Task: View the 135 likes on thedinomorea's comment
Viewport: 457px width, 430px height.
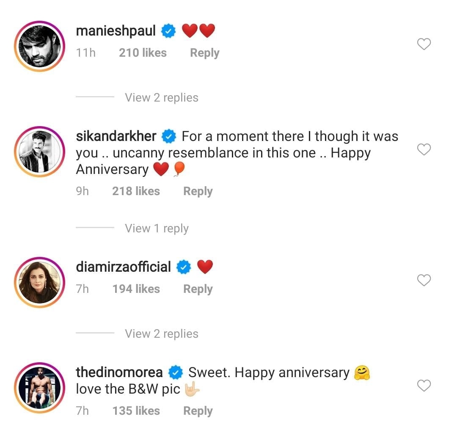Action: pos(136,411)
